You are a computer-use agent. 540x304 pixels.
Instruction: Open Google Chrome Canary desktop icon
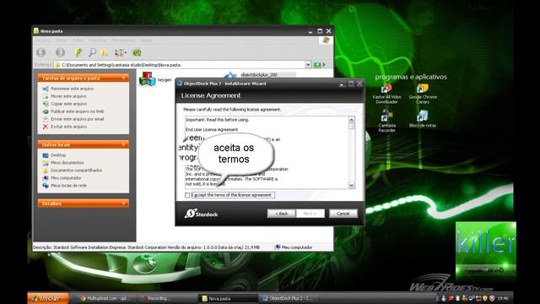[x=423, y=94]
